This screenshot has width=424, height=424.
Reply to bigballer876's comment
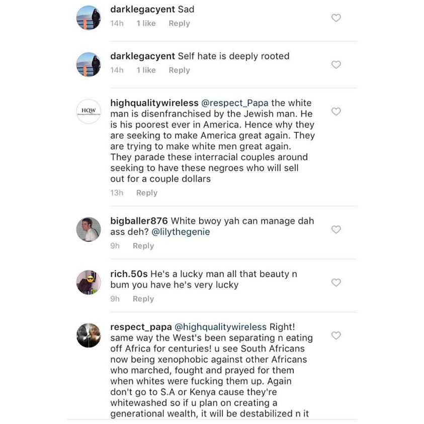click(x=143, y=246)
